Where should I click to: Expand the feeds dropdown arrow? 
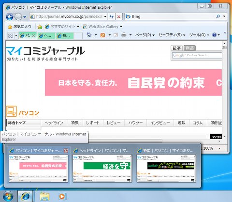pyautogui.click(x=110, y=35)
